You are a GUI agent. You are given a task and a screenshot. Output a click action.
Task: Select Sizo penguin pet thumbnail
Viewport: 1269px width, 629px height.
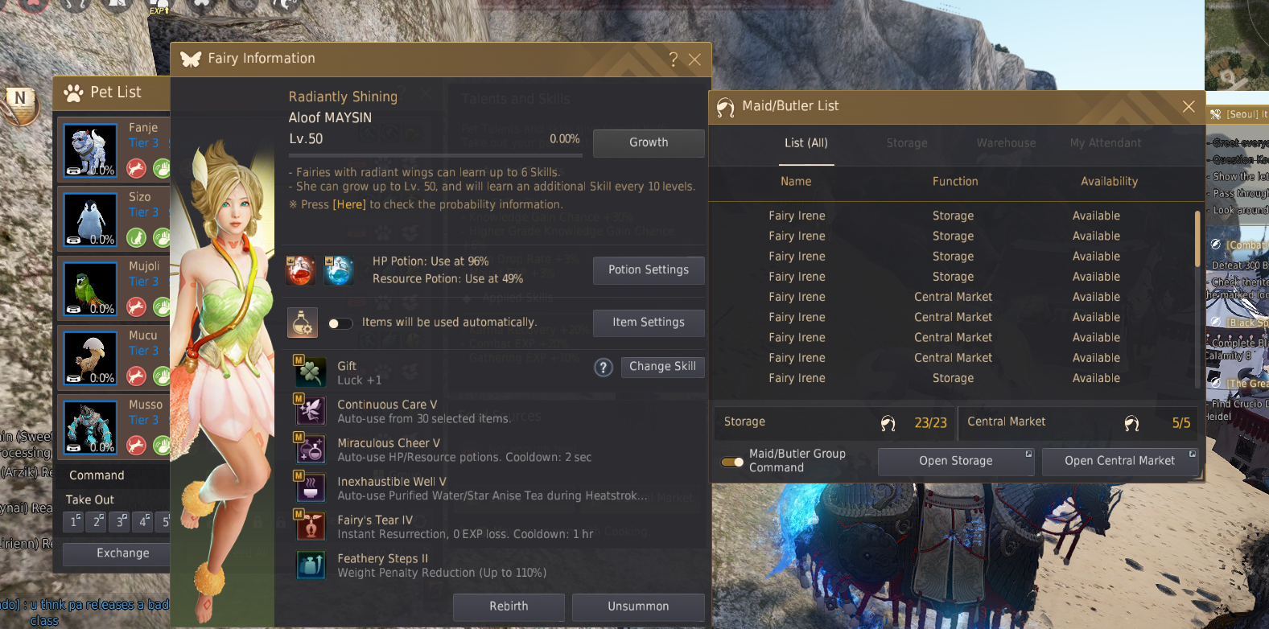[90, 220]
